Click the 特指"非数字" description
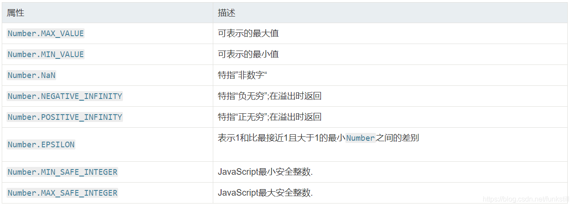The image size is (573, 207). click(242, 75)
